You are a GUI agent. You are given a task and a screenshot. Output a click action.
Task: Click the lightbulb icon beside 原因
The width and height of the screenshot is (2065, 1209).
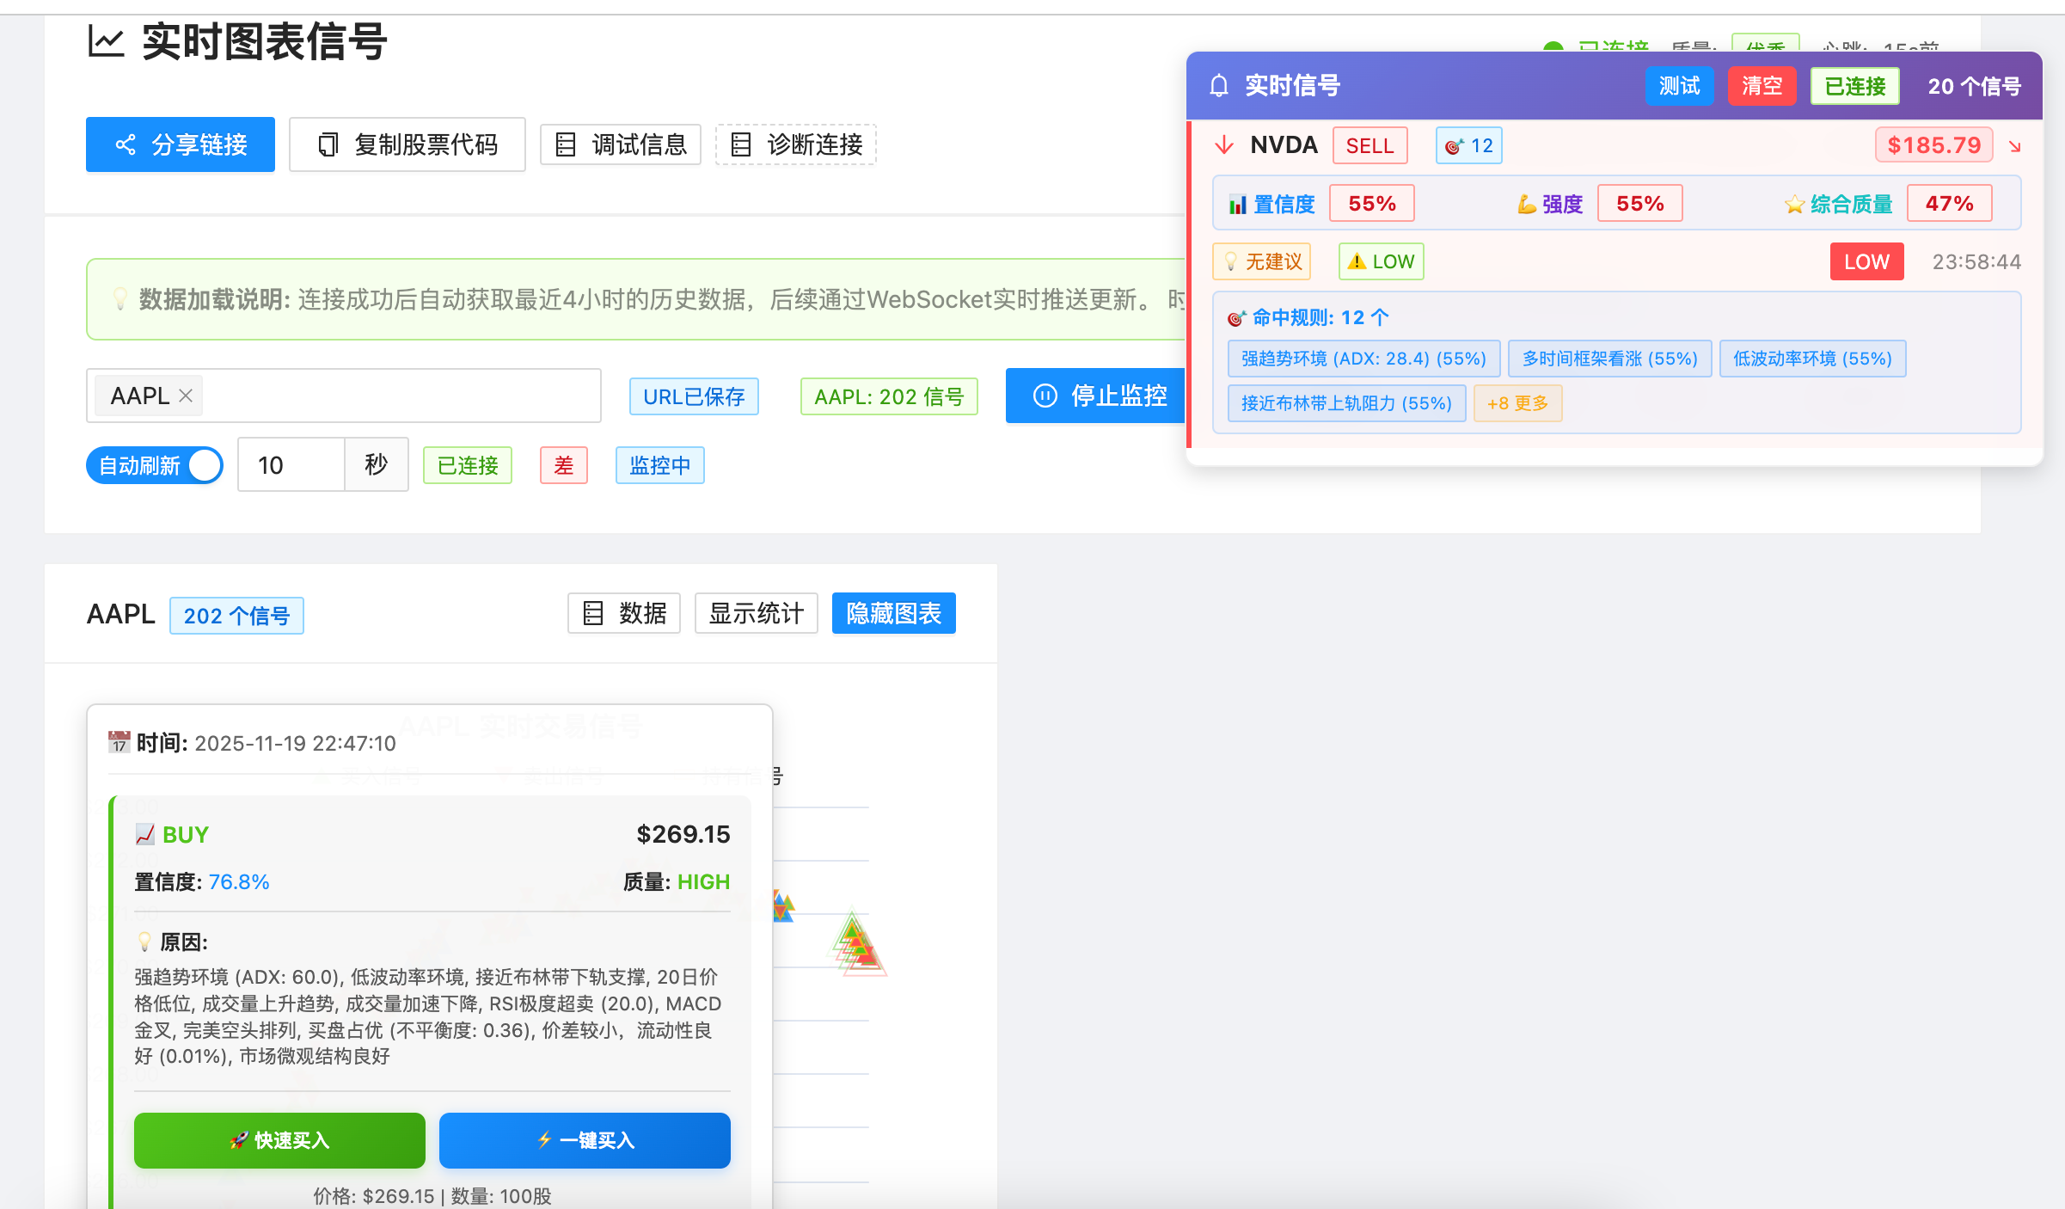click(144, 942)
